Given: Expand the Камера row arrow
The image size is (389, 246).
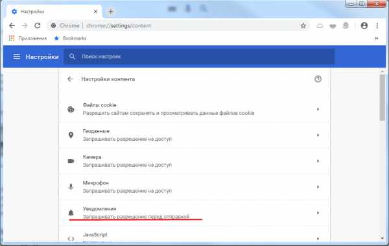Looking at the screenshot, I should pos(318,161).
